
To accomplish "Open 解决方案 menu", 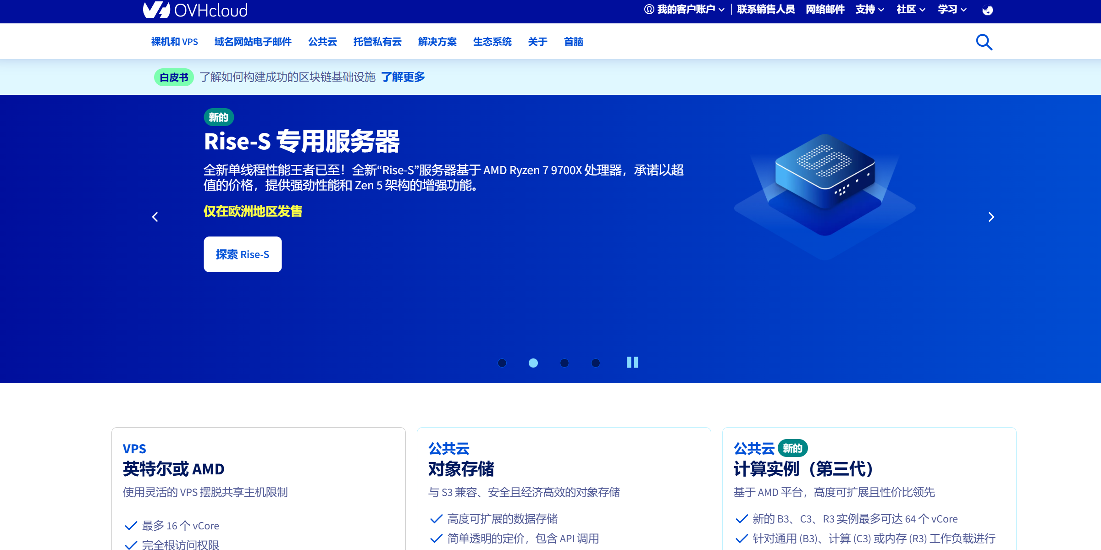I will coord(437,42).
